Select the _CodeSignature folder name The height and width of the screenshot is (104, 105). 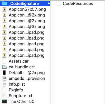[x=24, y=4]
